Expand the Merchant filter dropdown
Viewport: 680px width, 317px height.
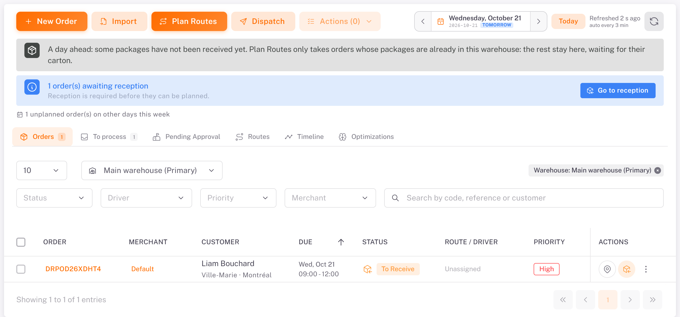pyautogui.click(x=330, y=197)
